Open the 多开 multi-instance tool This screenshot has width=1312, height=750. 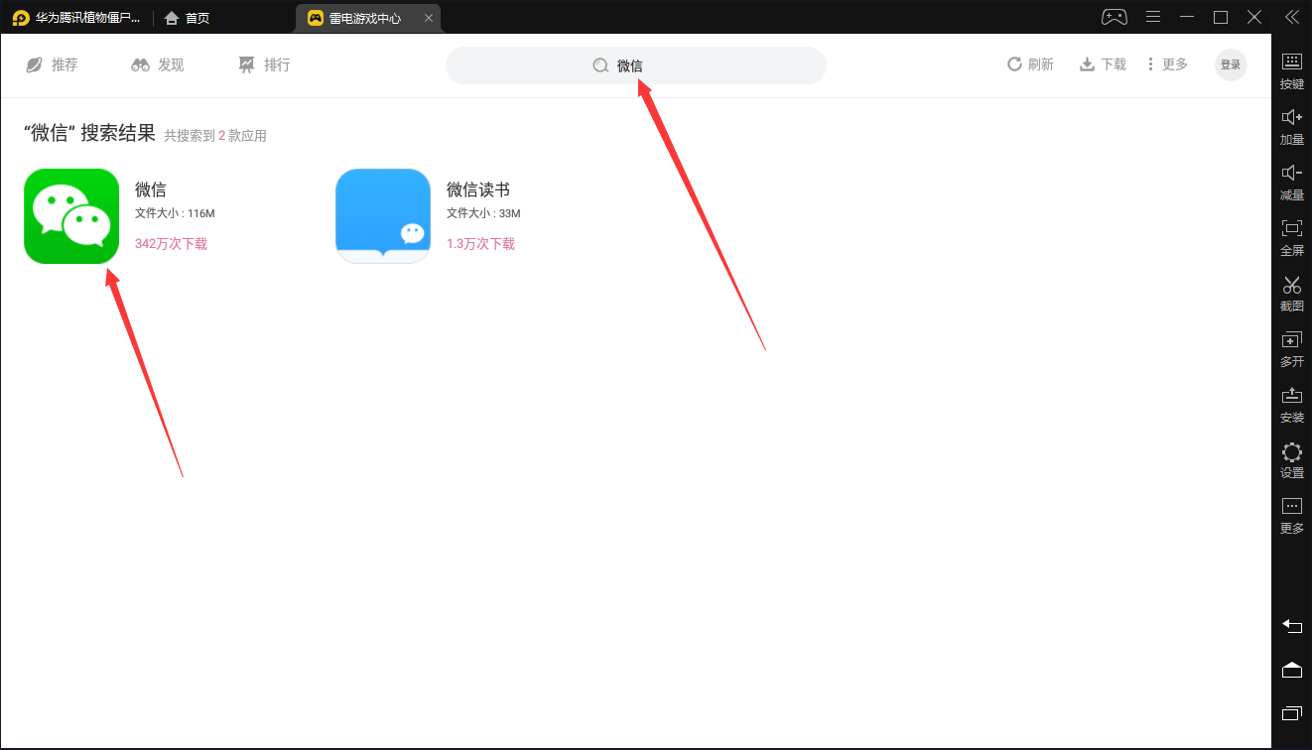click(x=1291, y=347)
